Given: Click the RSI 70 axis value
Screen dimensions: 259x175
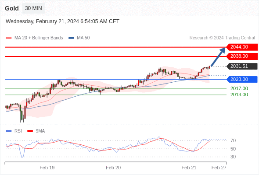Looking at the screenshot, I should pyautogui.click(x=233, y=140).
